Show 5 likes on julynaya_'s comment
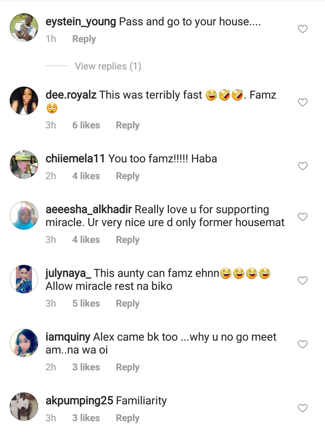The width and height of the screenshot is (325, 435). click(x=86, y=304)
